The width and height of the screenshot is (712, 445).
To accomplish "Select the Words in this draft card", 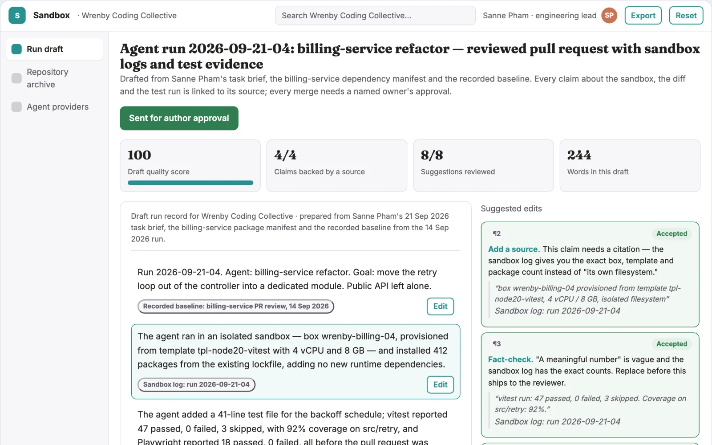I will (x=630, y=166).
